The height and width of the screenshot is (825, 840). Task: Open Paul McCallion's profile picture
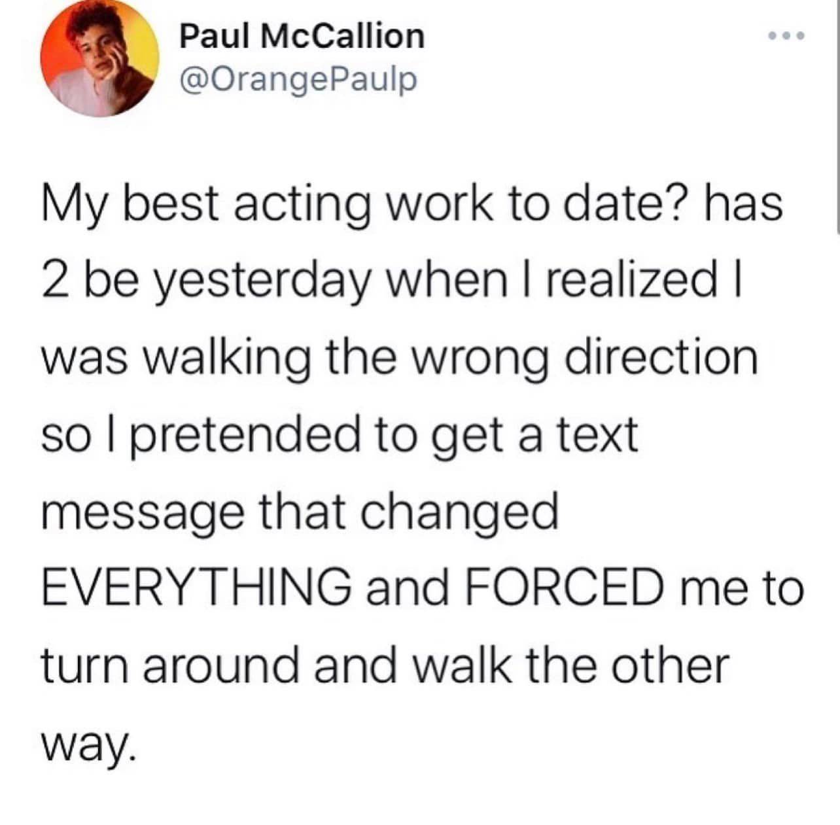pyautogui.click(x=99, y=58)
